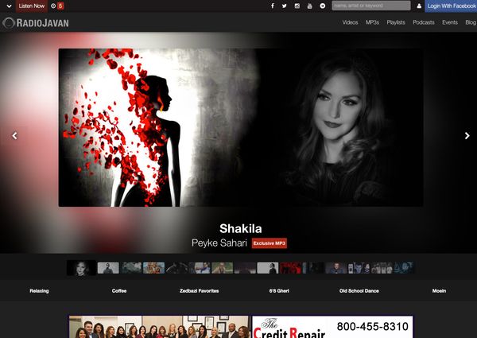The height and width of the screenshot is (338, 477).
Task: Go to previous slide with left arrow
Action: tap(14, 136)
